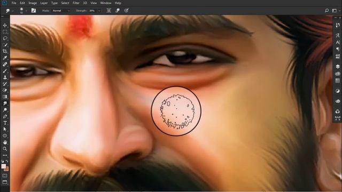Toggle the Brush Settings panel button

point(34,11)
